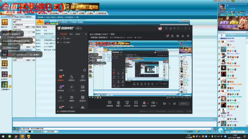Click the record video icon
The width and height of the screenshot is (248, 139).
pyautogui.click(x=164, y=103)
